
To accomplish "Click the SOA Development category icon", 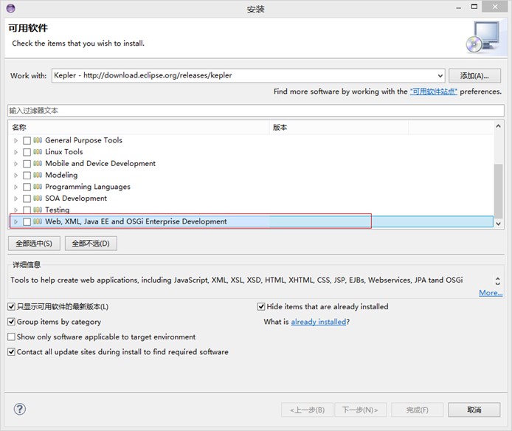I will coord(38,198).
